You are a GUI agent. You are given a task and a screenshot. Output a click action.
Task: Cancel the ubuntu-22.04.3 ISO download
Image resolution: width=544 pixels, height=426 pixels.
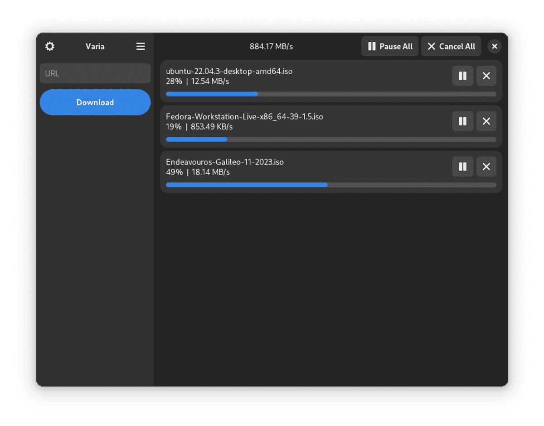[x=486, y=76]
